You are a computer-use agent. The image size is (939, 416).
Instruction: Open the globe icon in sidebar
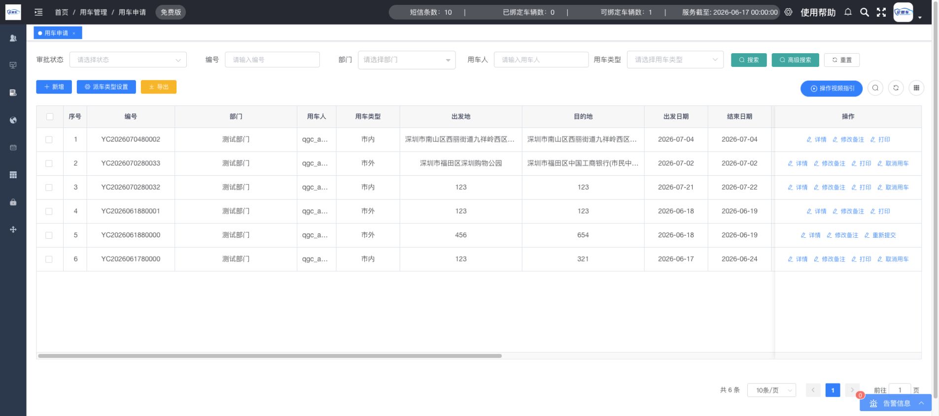[13, 120]
